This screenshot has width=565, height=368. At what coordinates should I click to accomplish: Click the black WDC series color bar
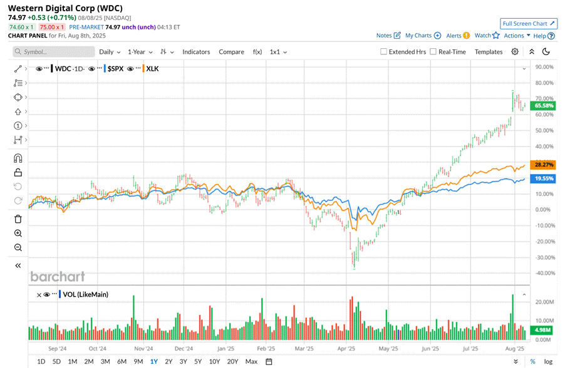[x=52, y=68]
